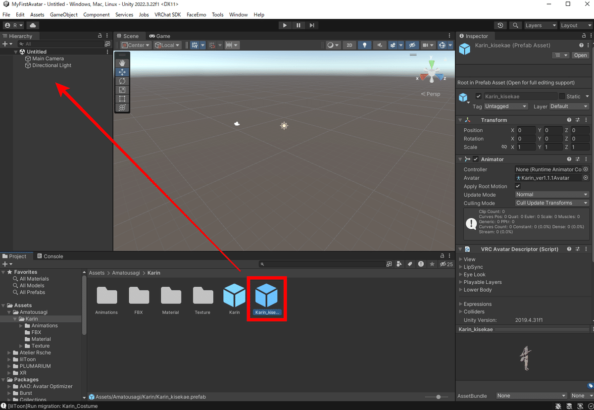Toggle Scene lighting lightbulb

[365, 45]
